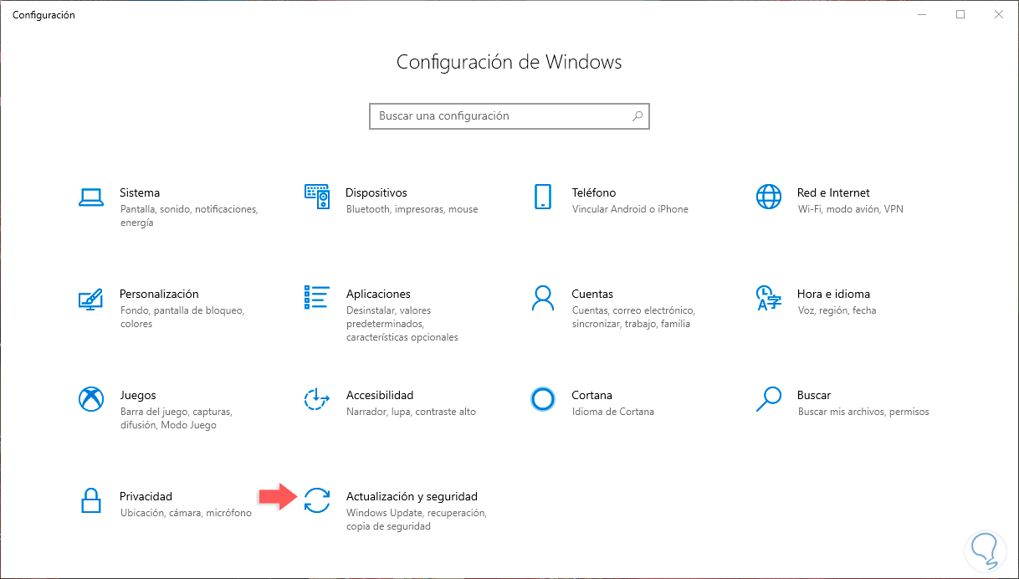Click 'Fondo, pantalla de bloqueo, colores' text
The image size is (1019, 579).
point(182,317)
